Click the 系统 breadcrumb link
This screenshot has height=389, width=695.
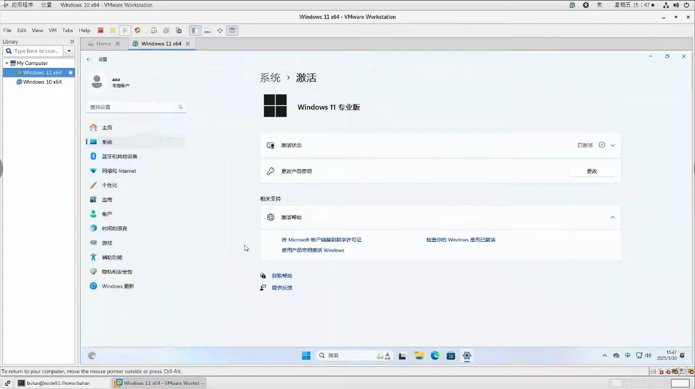click(270, 78)
